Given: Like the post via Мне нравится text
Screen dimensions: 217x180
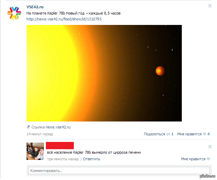Looking at the screenshot, I should tap(189, 134).
